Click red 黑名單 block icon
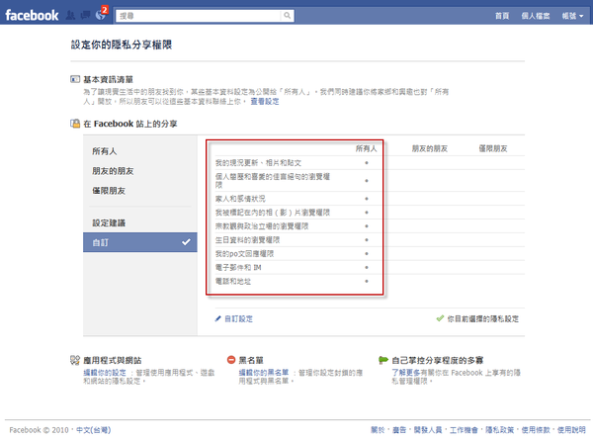Image resolution: width=593 pixels, height=441 pixels. pos(231,360)
